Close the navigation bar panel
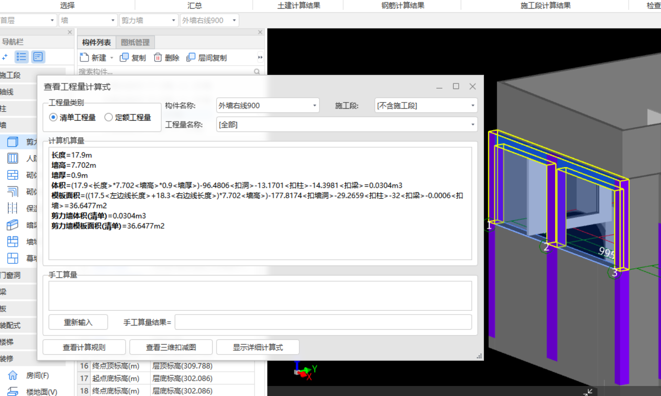The height and width of the screenshot is (396, 661). point(70,32)
